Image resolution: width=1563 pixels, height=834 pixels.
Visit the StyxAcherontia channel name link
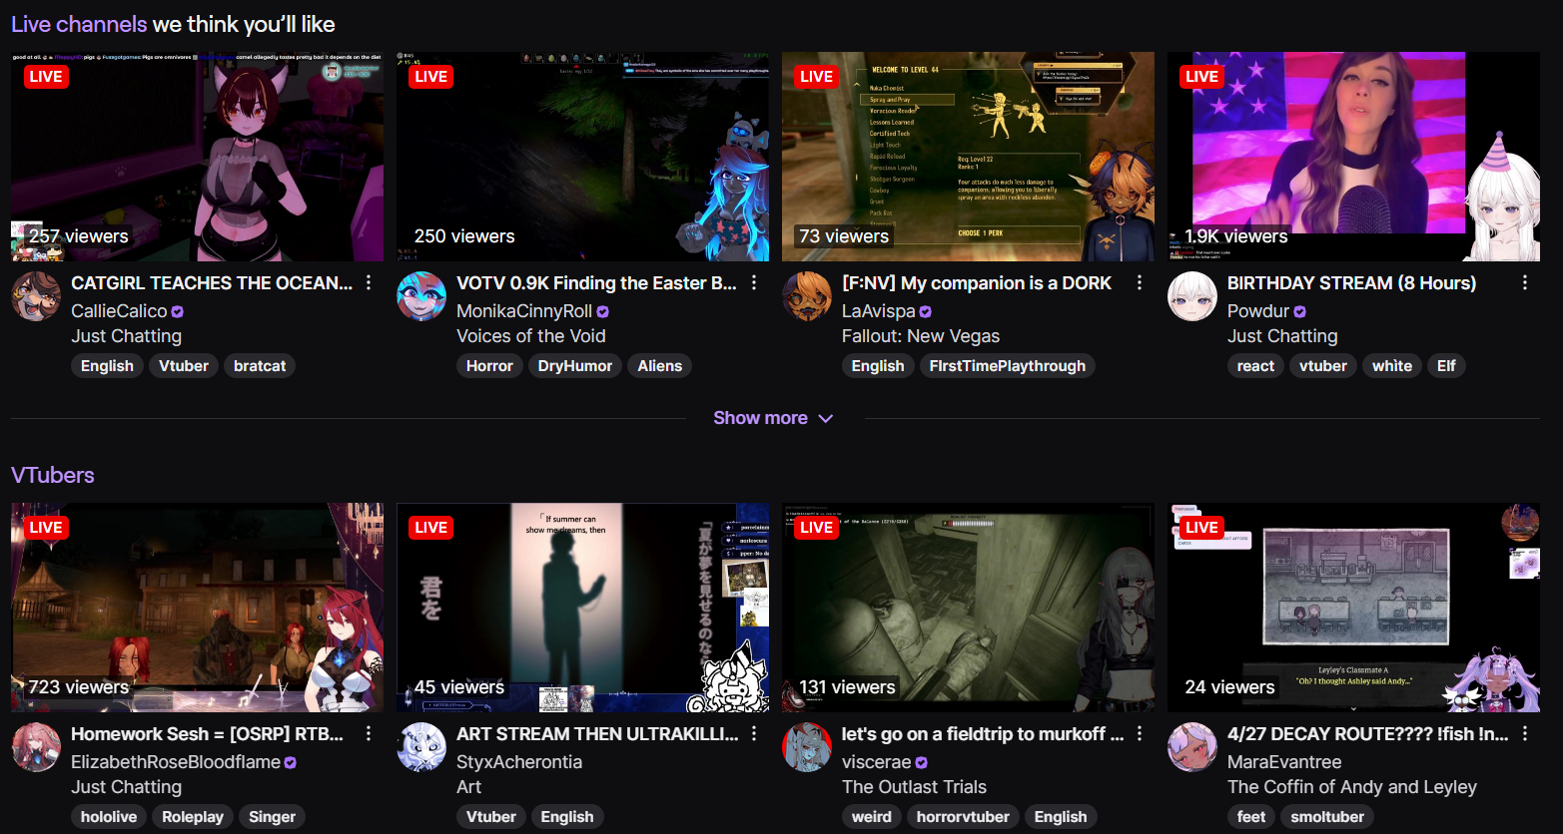coord(519,762)
